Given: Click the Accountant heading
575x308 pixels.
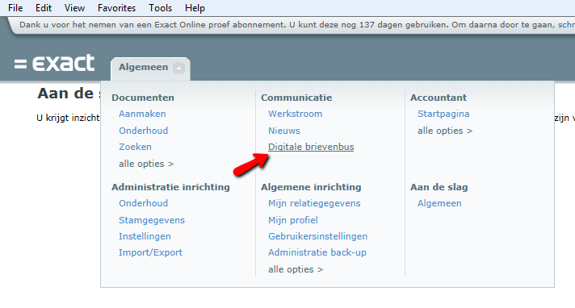Looking at the screenshot, I should point(439,98).
